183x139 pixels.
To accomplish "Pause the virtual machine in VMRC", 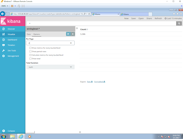I will [x=12, y=6].
